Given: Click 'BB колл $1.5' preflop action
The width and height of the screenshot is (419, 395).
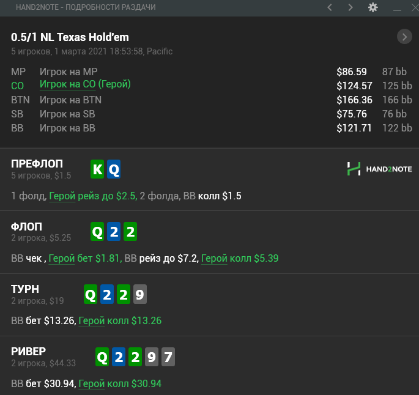Looking at the screenshot, I should click(x=212, y=196).
